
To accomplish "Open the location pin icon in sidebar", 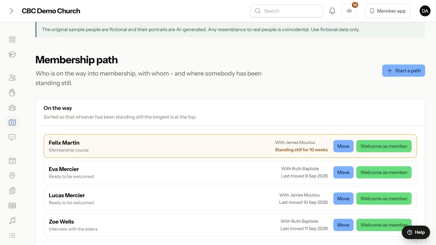I will click(x=12, y=176).
